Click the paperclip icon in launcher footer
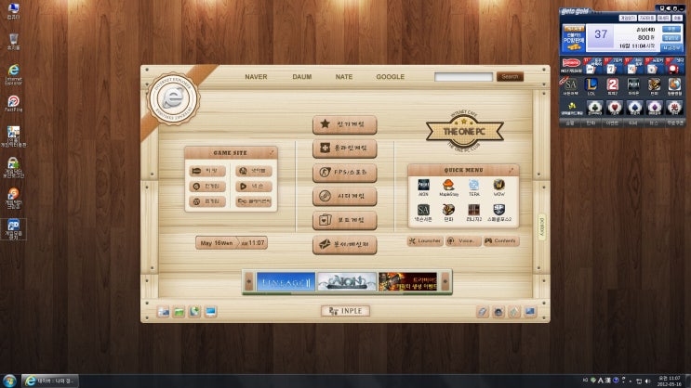The width and height of the screenshot is (691, 388). [483, 312]
